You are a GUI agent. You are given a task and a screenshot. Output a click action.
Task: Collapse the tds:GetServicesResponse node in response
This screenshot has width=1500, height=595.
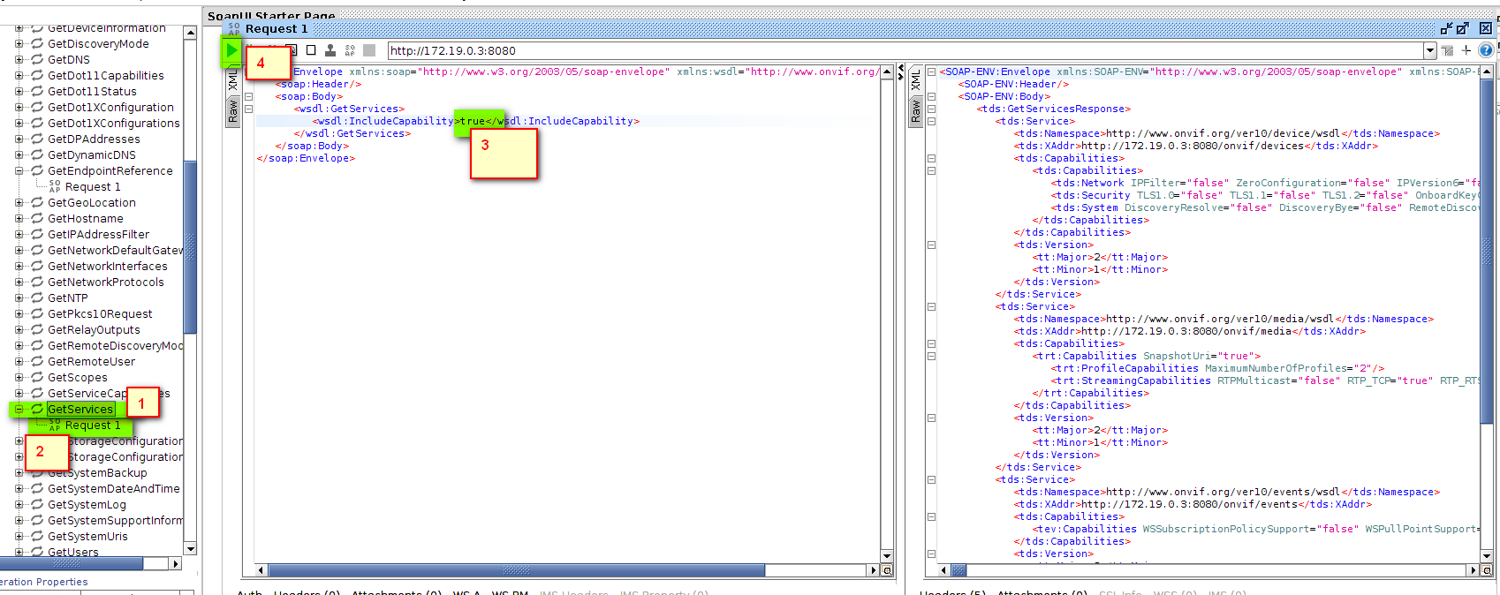(x=931, y=109)
